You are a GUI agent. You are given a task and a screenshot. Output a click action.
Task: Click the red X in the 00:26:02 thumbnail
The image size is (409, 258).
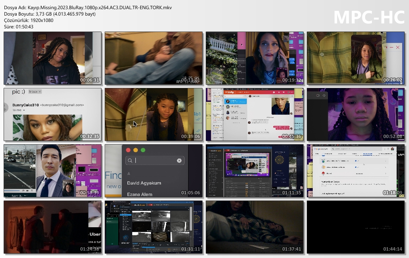(x=398, y=47)
